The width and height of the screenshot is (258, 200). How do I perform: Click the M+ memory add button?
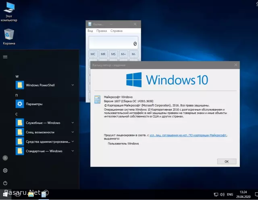pos(123,54)
